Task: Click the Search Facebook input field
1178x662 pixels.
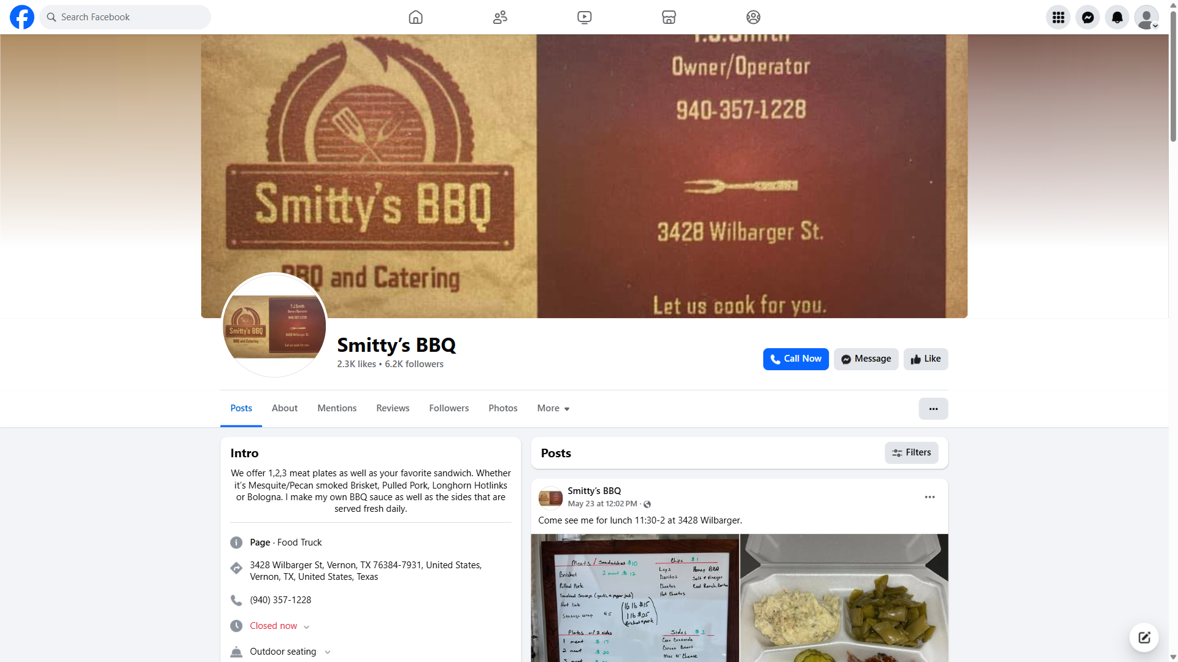Action: point(125,17)
